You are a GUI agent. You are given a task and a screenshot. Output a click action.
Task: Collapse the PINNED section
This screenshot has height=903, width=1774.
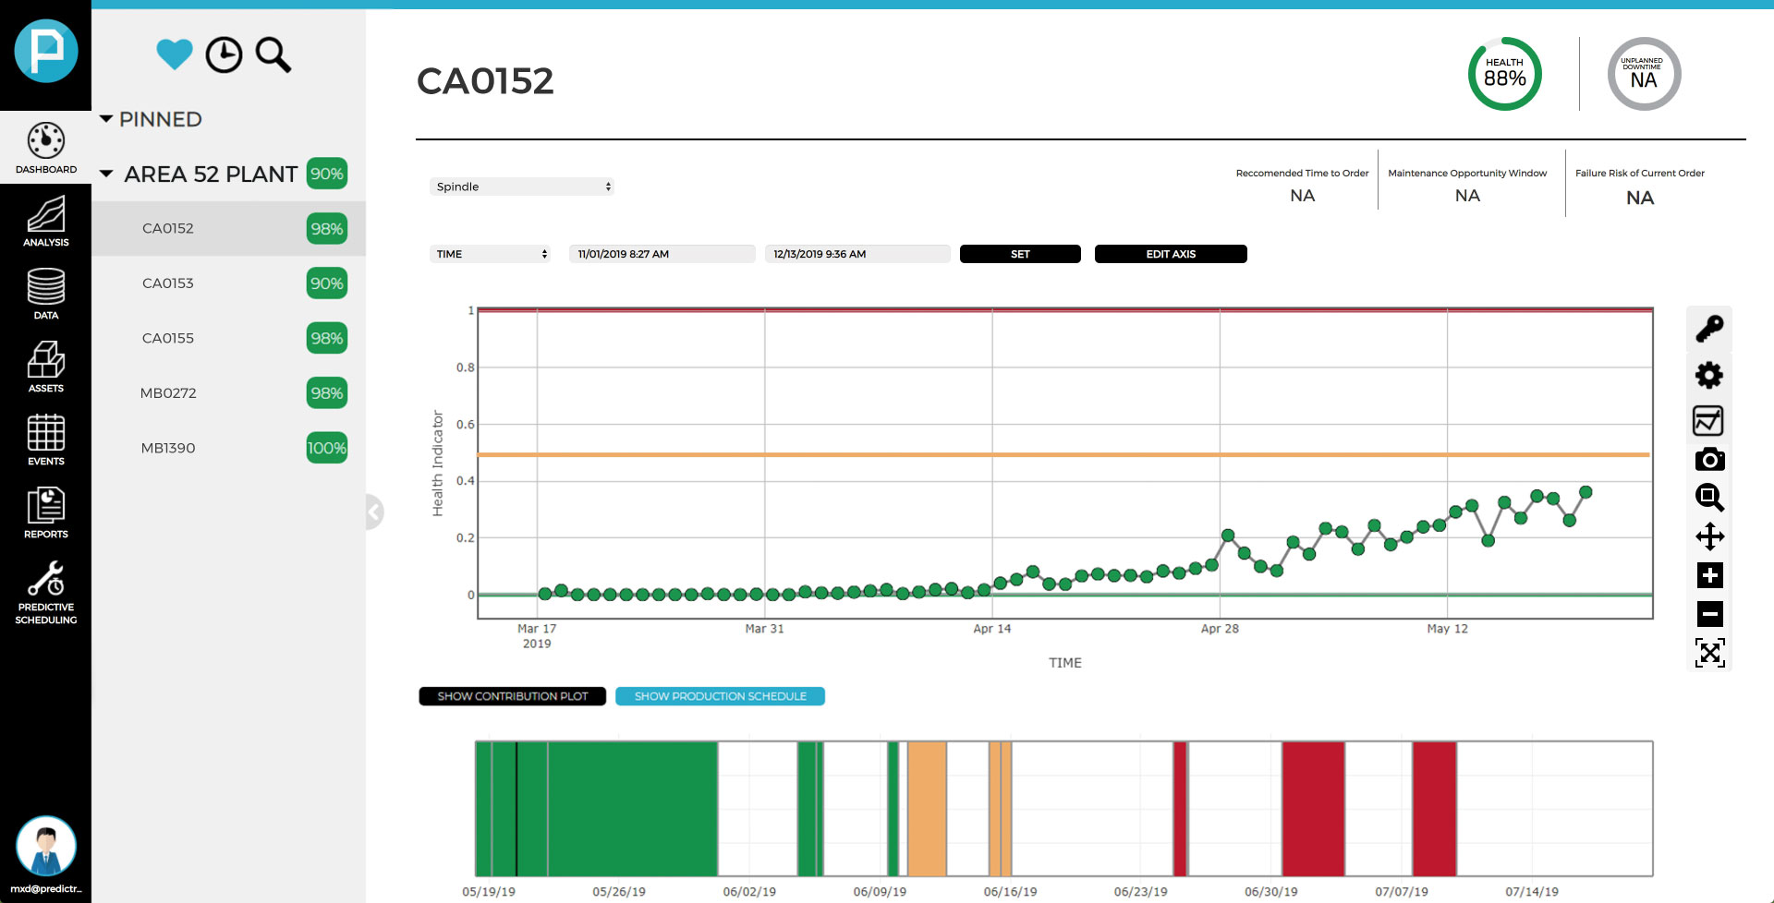point(106,119)
